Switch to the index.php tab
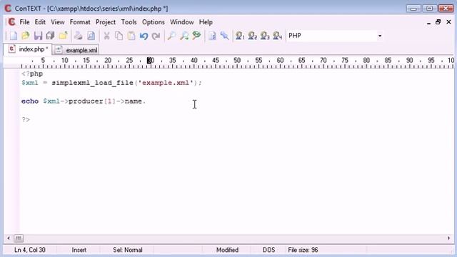The width and height of the screenshot is (457, 257). [28, 49]
